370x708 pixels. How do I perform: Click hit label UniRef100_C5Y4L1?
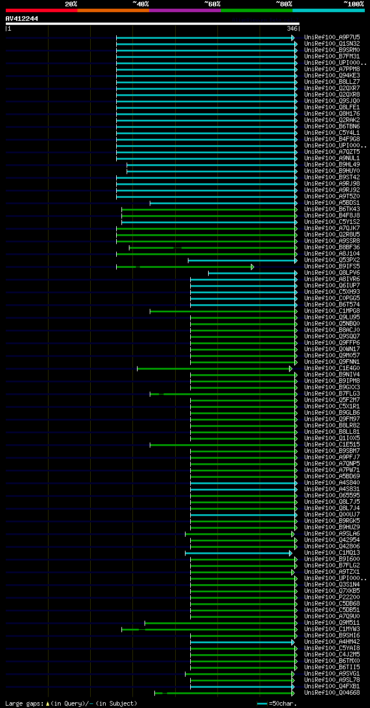tap(332, 132)
